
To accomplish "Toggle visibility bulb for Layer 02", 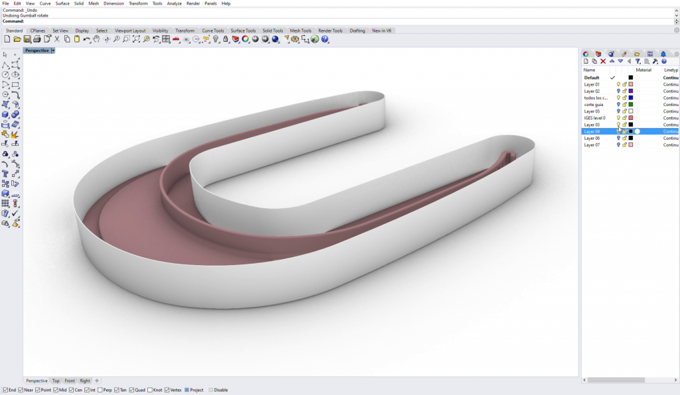I will (618, 91).
